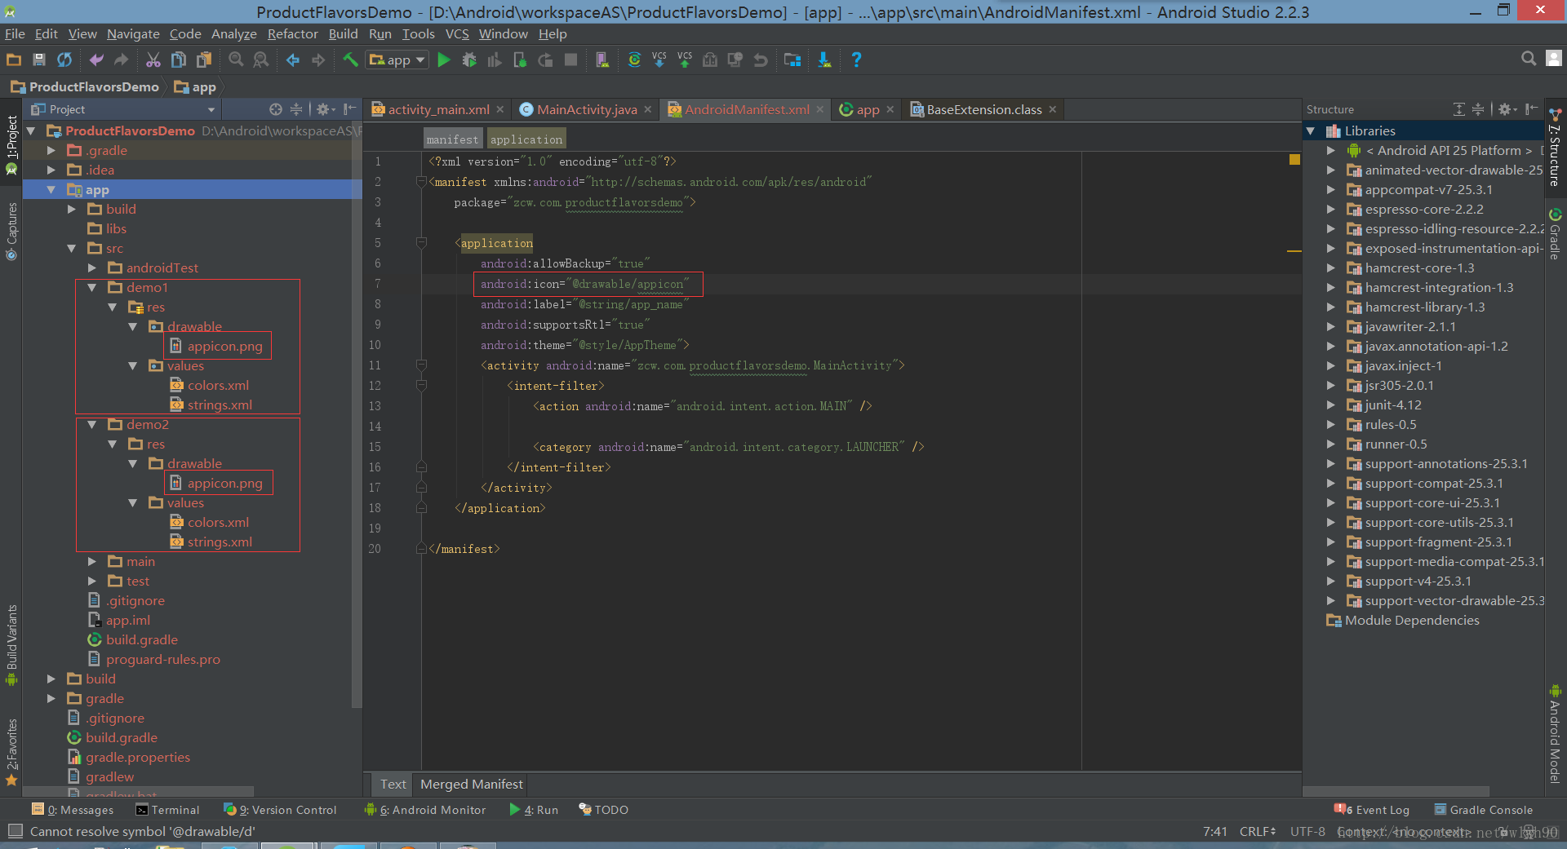This screenshot has height=849, width=1567.
Task: Open the Analyze menu
Action: pyautogui.click(x=233, y=33)
